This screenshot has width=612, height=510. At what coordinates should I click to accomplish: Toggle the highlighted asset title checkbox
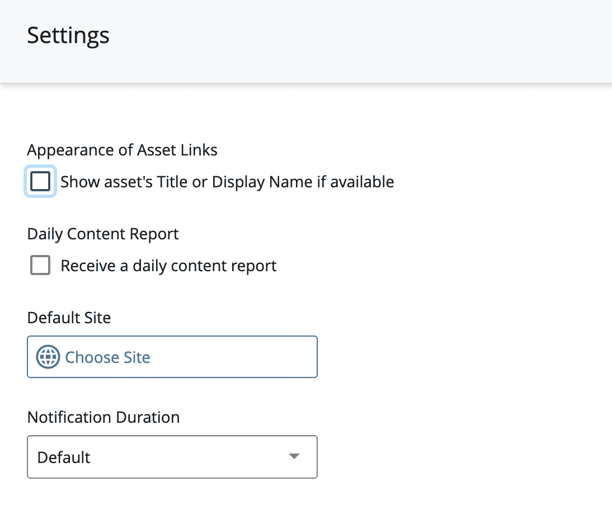click(40, 181)
